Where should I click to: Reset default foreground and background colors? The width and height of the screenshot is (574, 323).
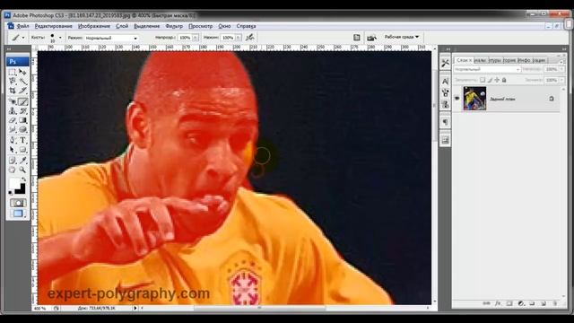click(x=11, y=192)
